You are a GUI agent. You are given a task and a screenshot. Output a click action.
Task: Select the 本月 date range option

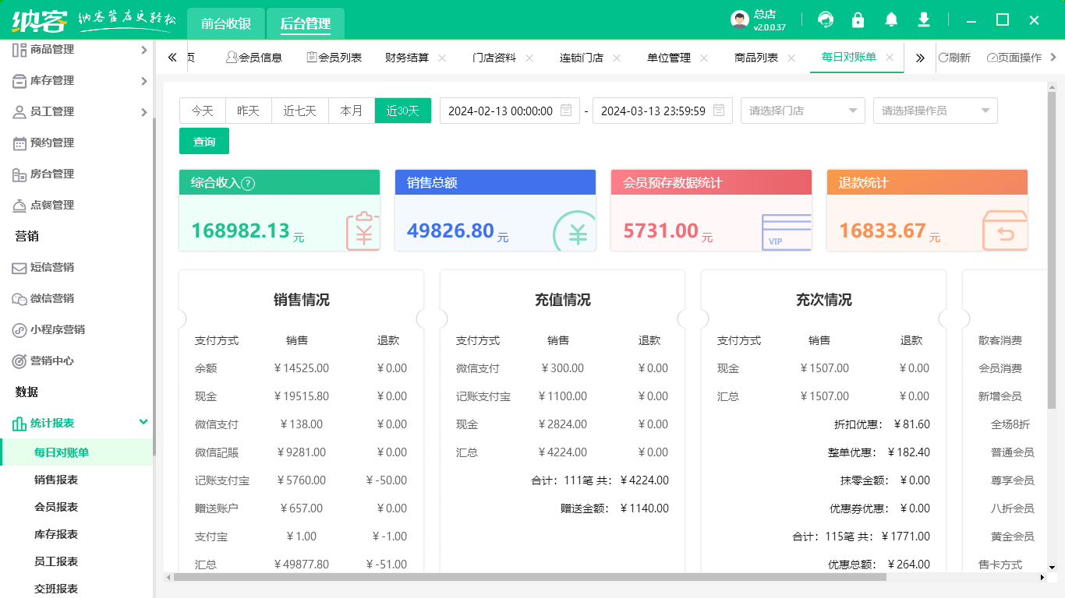coord(352,111)
